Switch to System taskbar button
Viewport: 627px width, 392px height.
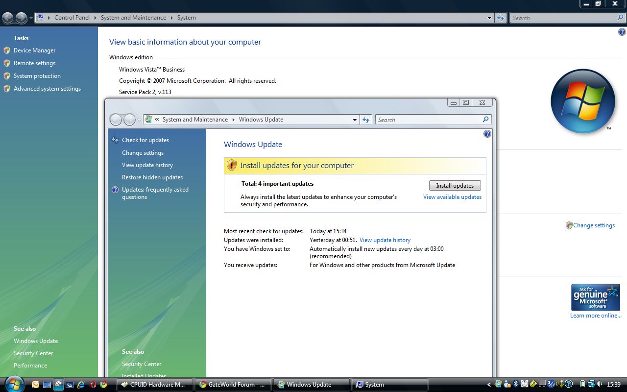point(390,385)
